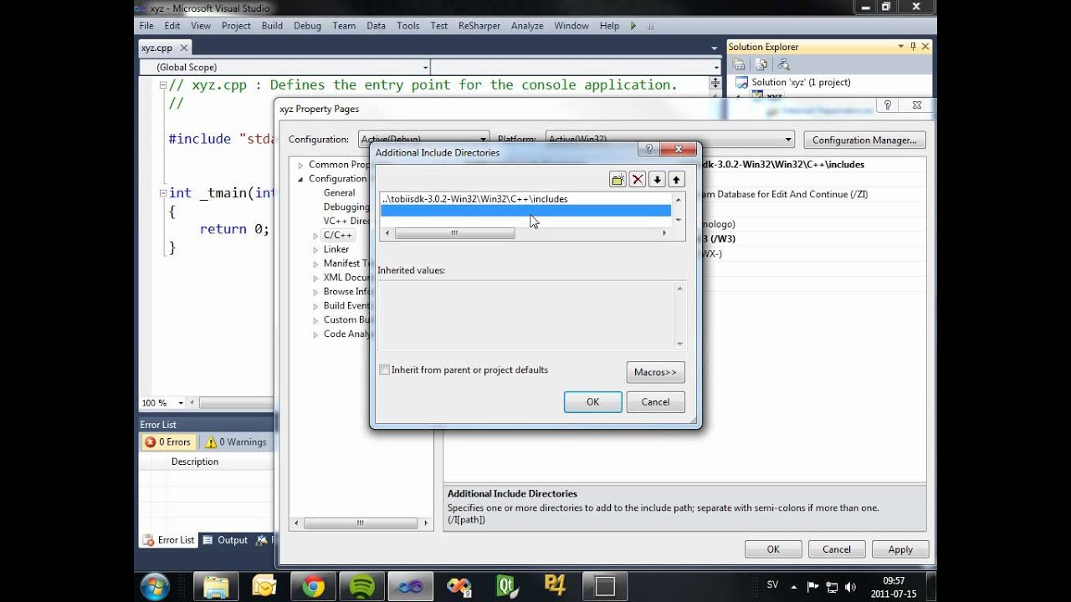Collapse the Configuration Properties node
The image size is (1071, 602).
click(300, 179)
